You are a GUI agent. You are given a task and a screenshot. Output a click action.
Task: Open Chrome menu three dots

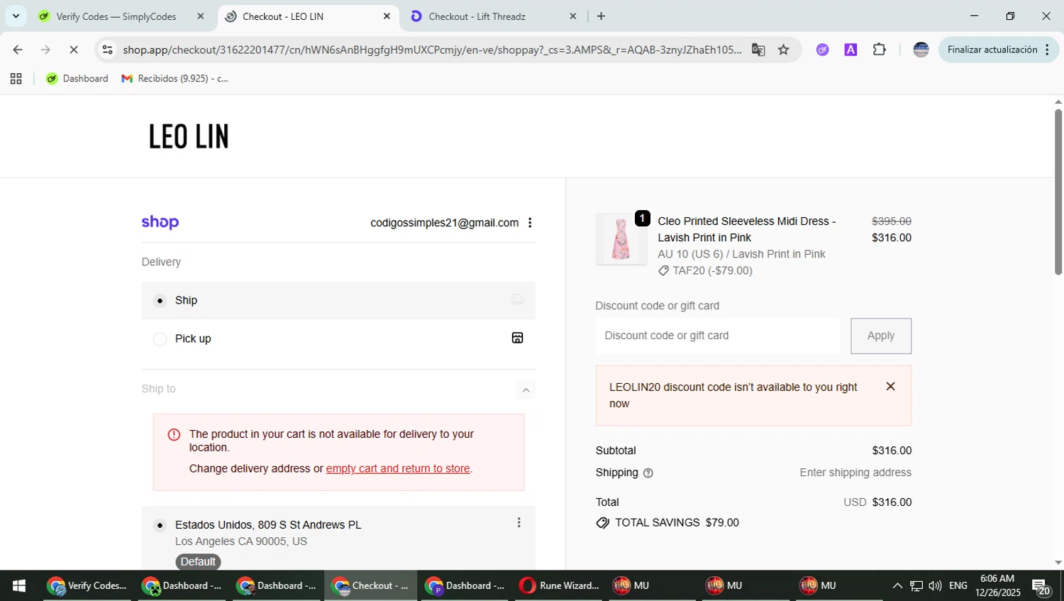pyautogui.click(x=1047, y=50)
